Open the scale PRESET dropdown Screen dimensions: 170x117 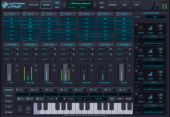pos(79,99)
